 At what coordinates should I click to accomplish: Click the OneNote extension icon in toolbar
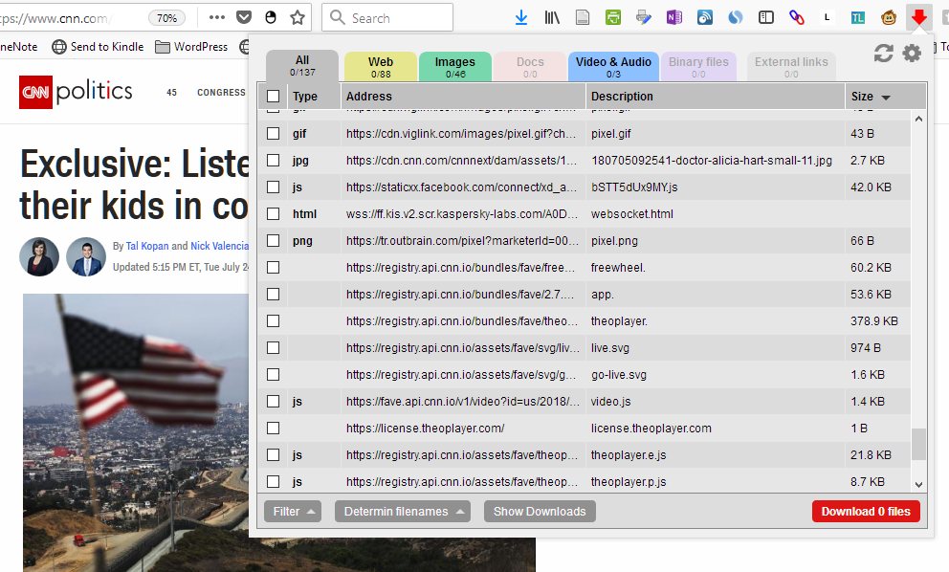pos(673,17)
